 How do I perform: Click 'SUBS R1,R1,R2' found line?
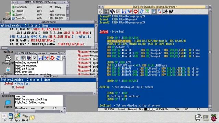(x=50, y=37)
